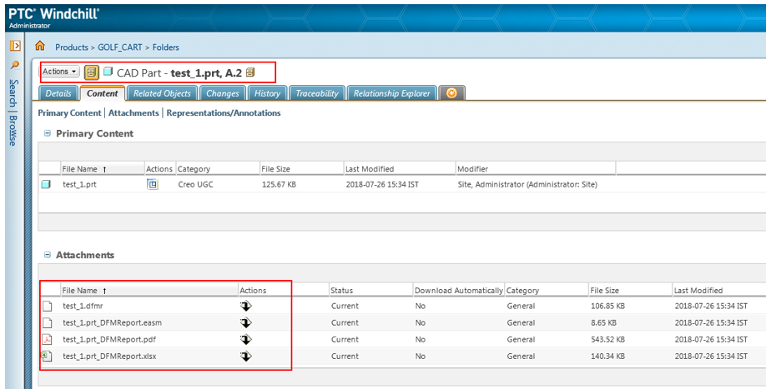This screenshot has height=389, width=766.
Task: Click the PTC Windchill logo
Action: [x=53, y=13]
